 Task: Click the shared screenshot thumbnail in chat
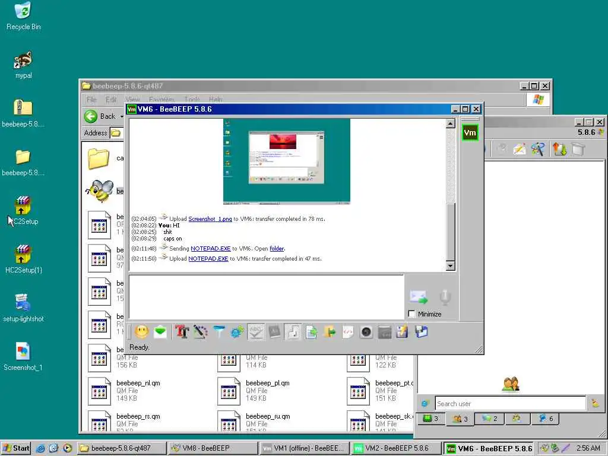[287, 161]
